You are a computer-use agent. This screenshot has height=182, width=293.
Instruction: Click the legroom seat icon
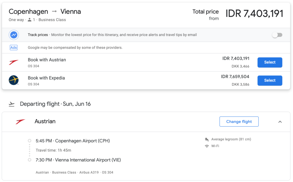coord(207,139)
